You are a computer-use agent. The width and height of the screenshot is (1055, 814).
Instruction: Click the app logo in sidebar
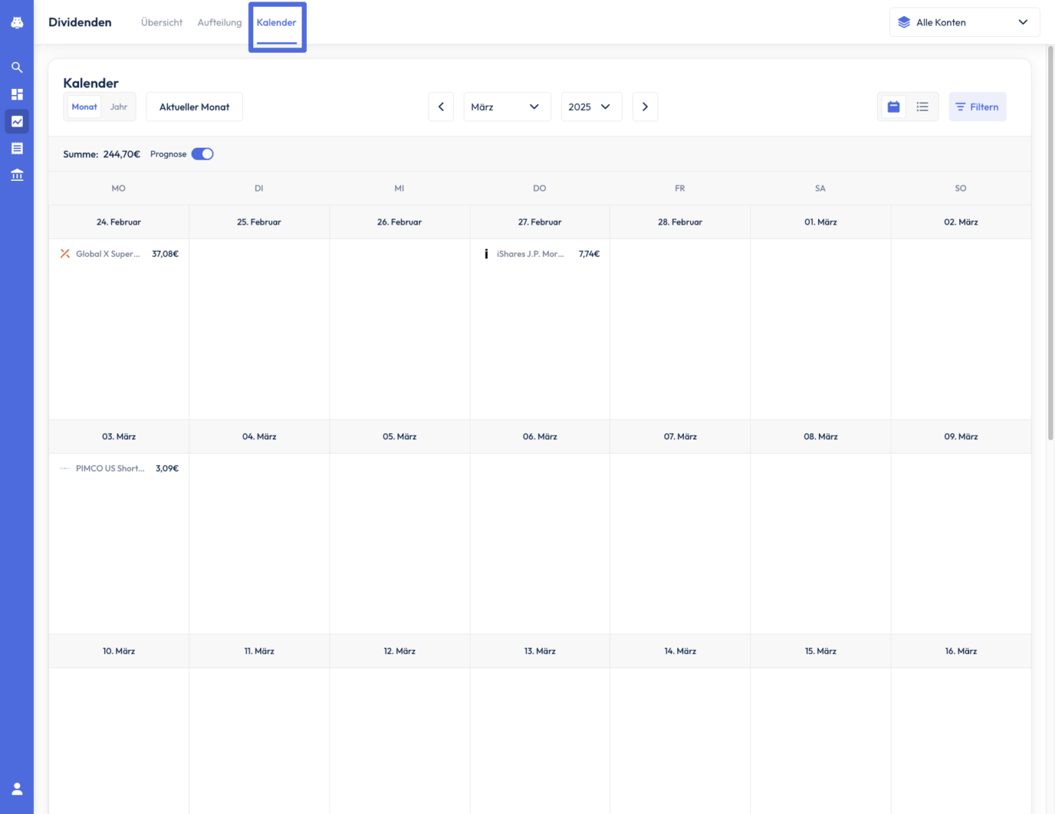[17, 23]
